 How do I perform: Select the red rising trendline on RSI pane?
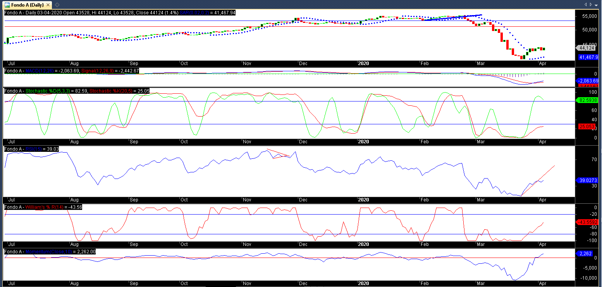point(538,180)
